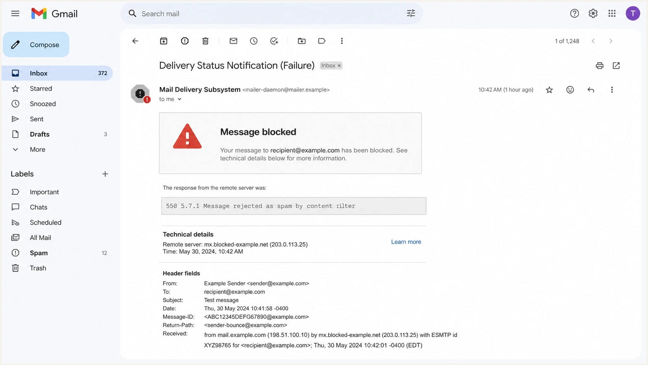Compose a new email

[x=36, y=45]
